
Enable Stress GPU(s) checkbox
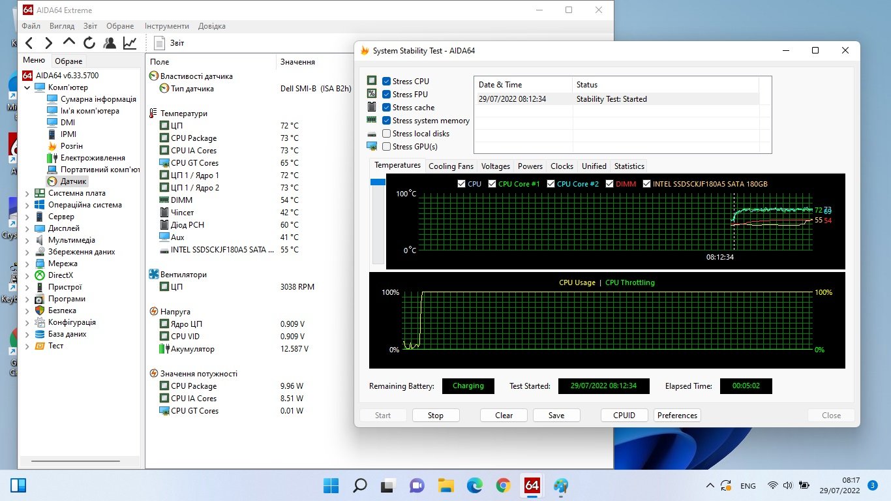387,147
